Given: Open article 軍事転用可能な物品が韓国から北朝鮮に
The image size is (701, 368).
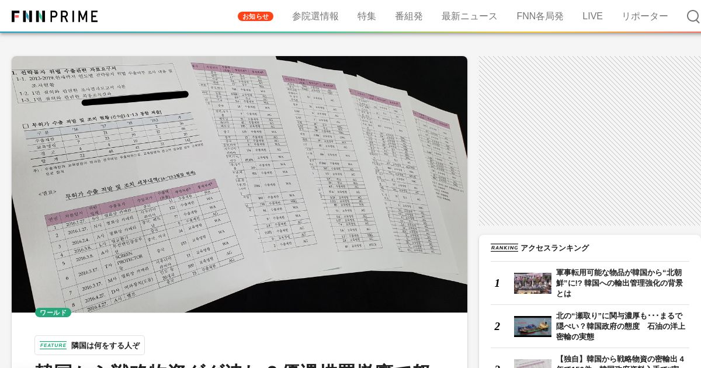Looking at the screenshot, I should (620, 283).
